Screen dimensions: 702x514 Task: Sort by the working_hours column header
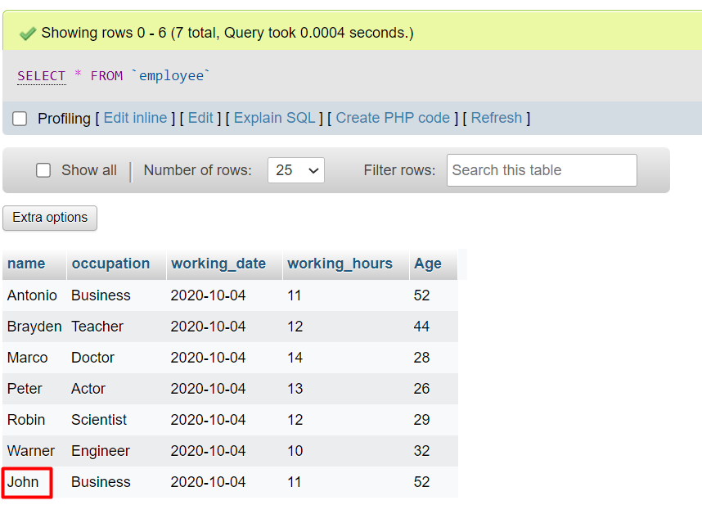point(340,264)
